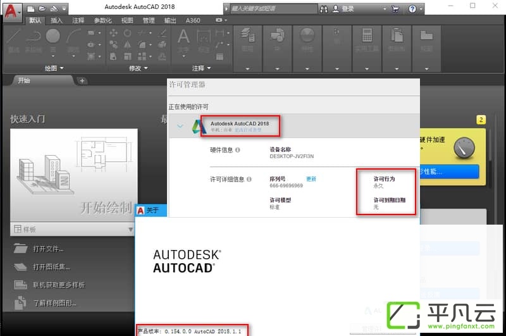The width and height of the screenshot is (506, 336).
Task: Select the Arc draw tool
Action: tap(73, 35)
